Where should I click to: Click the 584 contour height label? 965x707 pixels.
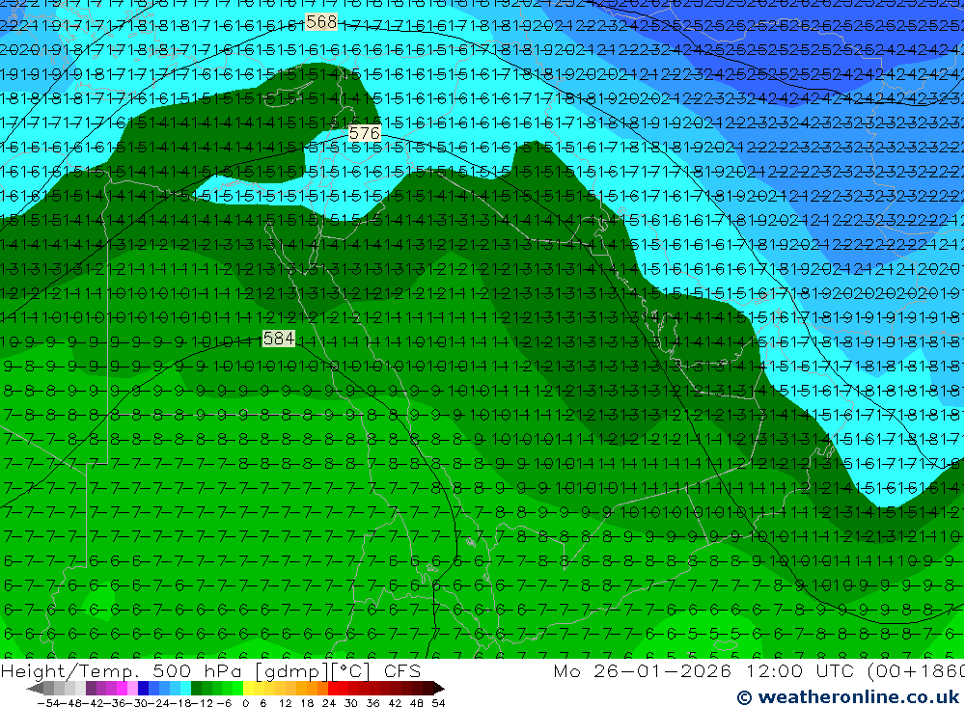click(278, 338)
